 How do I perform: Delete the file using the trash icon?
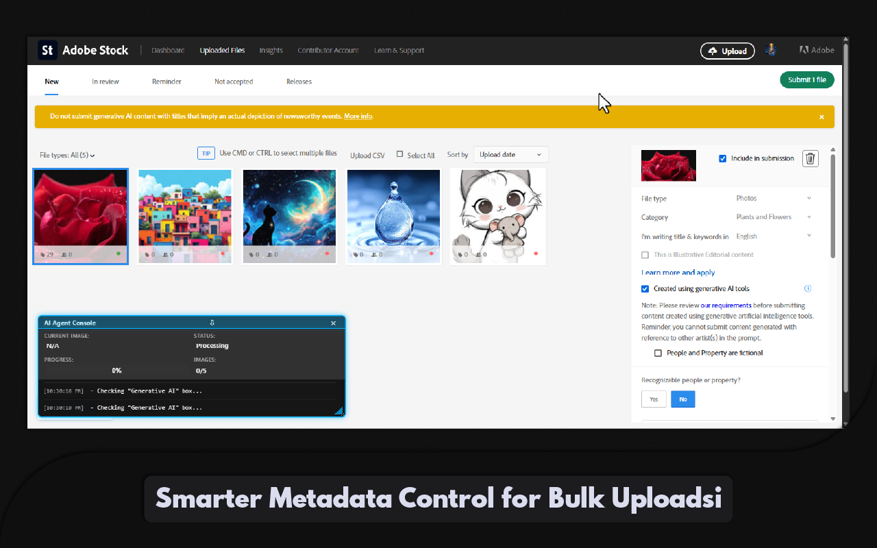[811, 159]
